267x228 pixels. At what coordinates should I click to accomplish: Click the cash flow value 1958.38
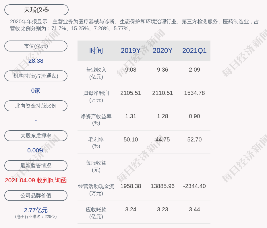coord(131,186)
